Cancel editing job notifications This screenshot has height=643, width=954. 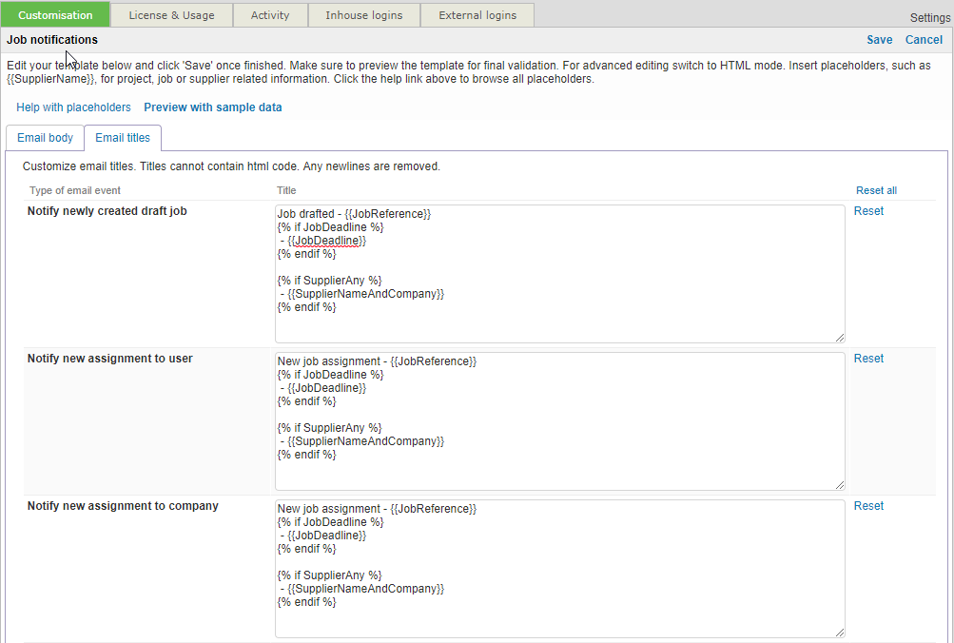point(924,40)
